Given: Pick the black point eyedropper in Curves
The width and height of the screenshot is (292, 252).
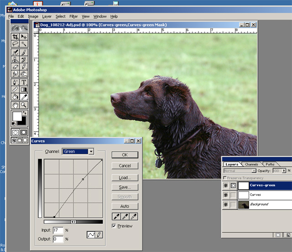Looking at the screenshot, I should pyautogui.click(x=116, y=216).
